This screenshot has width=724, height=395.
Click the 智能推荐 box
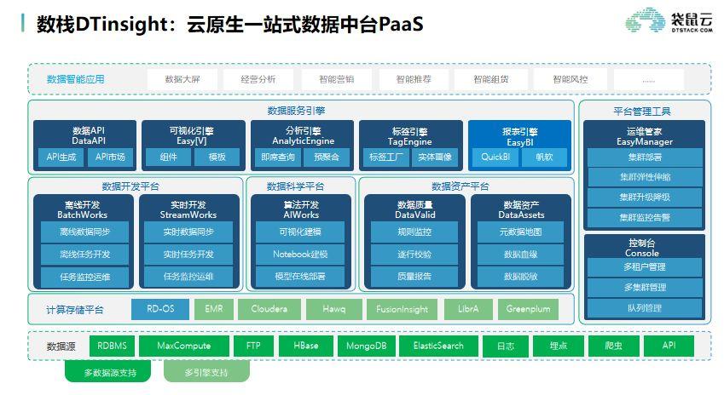click(x=414, y=79)
